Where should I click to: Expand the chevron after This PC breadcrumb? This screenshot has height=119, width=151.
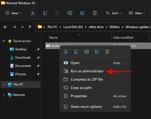60,27
